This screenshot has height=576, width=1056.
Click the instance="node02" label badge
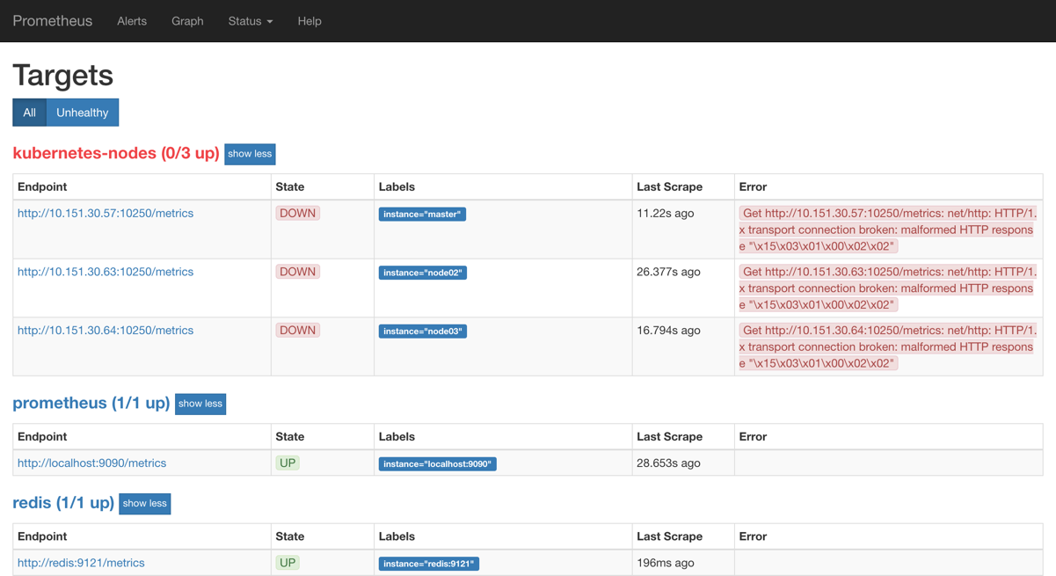[x=423, y=273]
